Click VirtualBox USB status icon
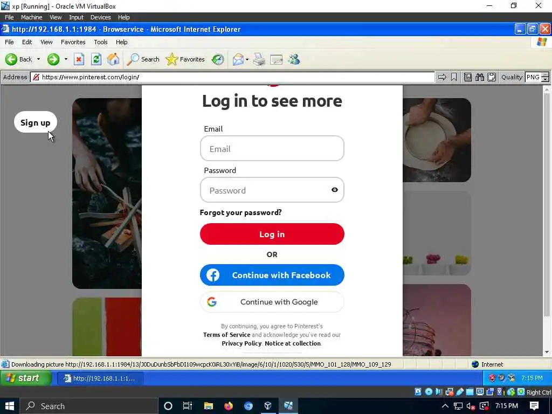 coord(460,392)
